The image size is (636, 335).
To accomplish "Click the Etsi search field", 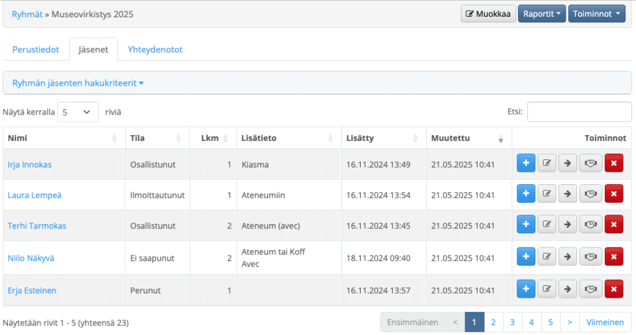I will [x=579, y=112].
